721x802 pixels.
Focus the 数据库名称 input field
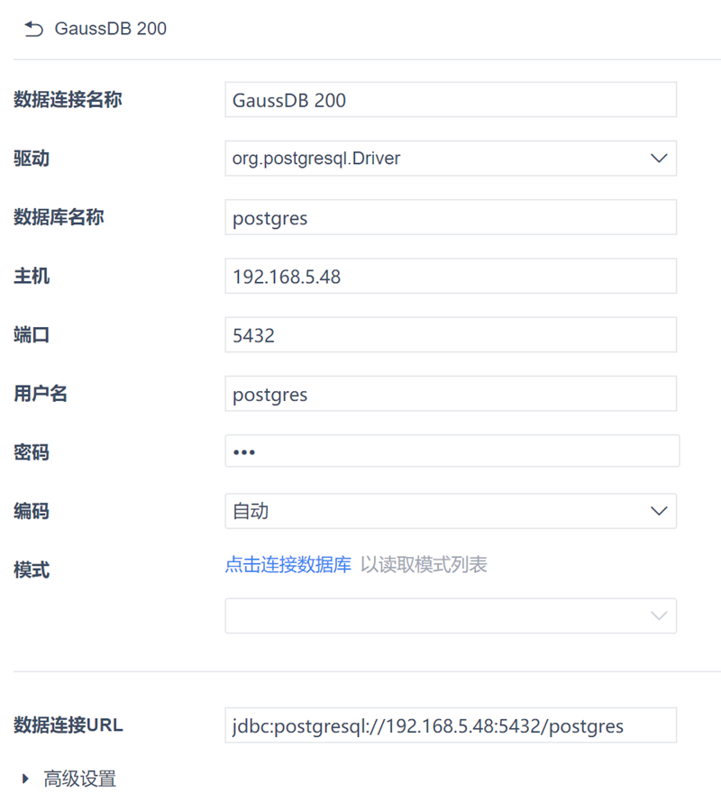click(x=451, y=217)
